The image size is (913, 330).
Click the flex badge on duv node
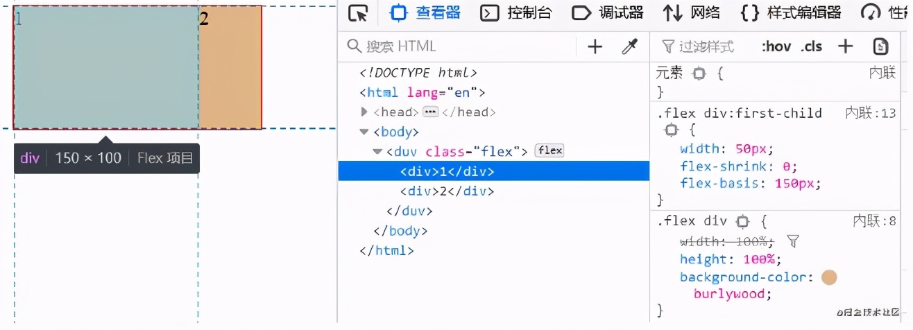point(549,150)
